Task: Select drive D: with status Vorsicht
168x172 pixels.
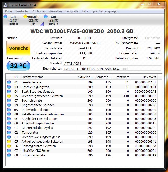Action: [33, 20]
